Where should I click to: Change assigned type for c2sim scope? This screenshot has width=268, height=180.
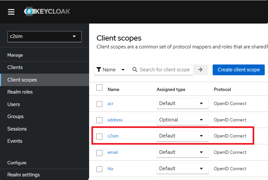point(182,136)
